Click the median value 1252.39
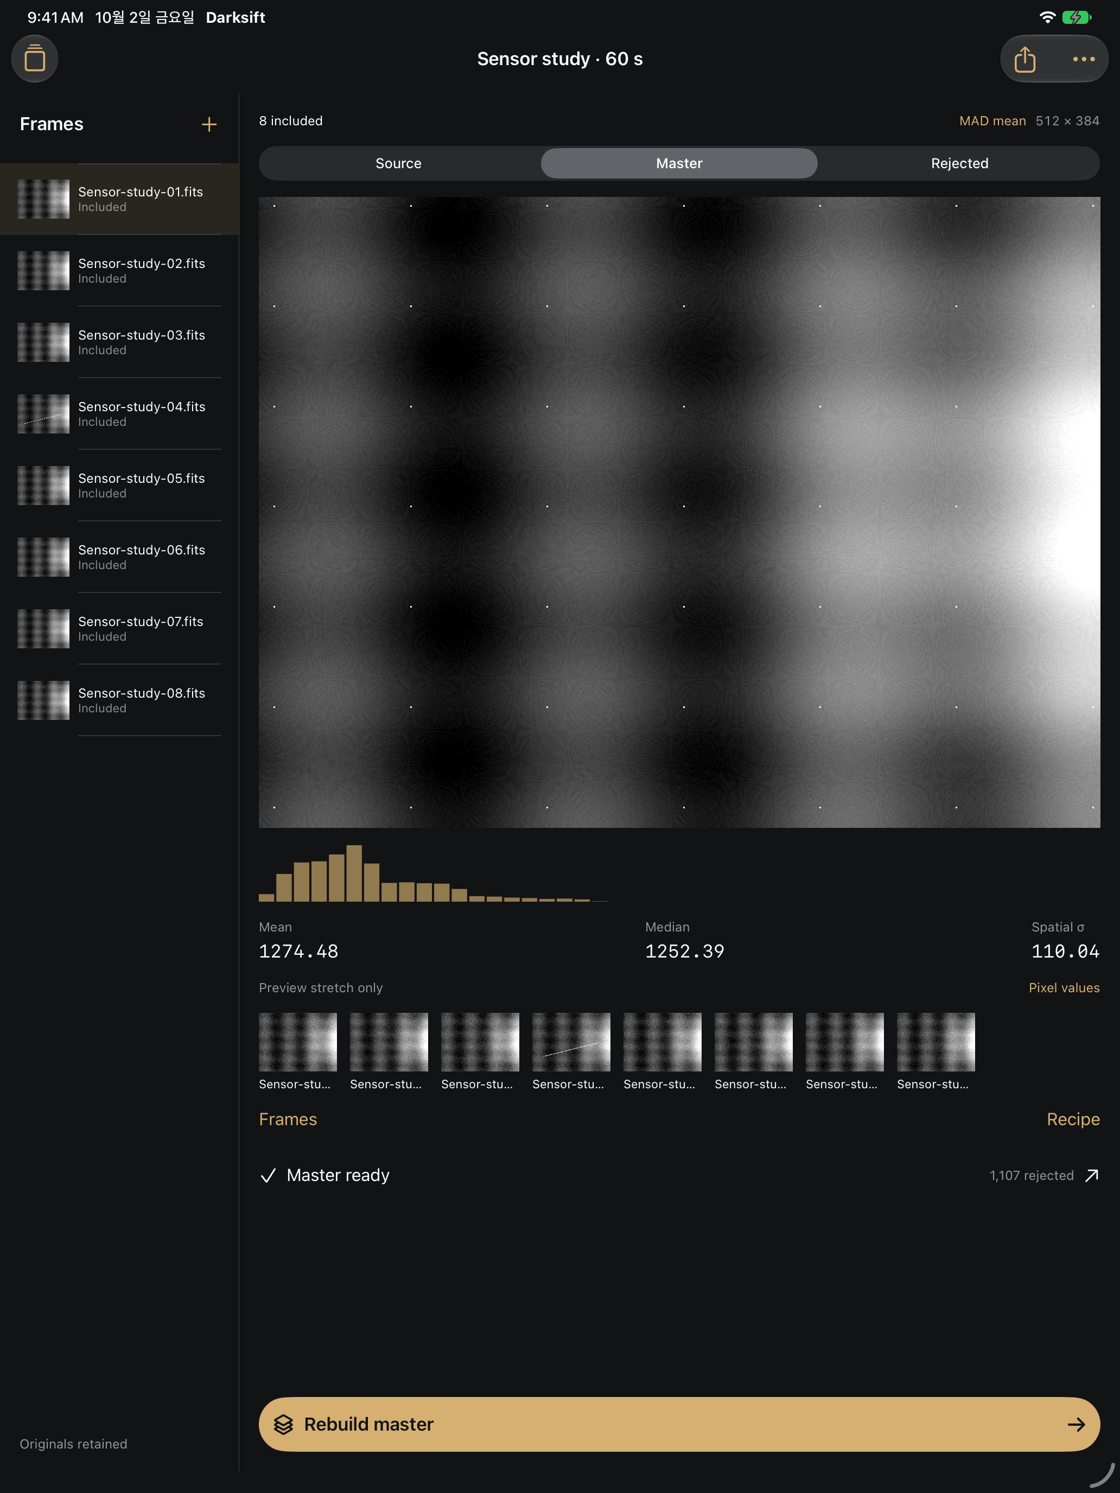1120x1493 pixels. point(685,951)
